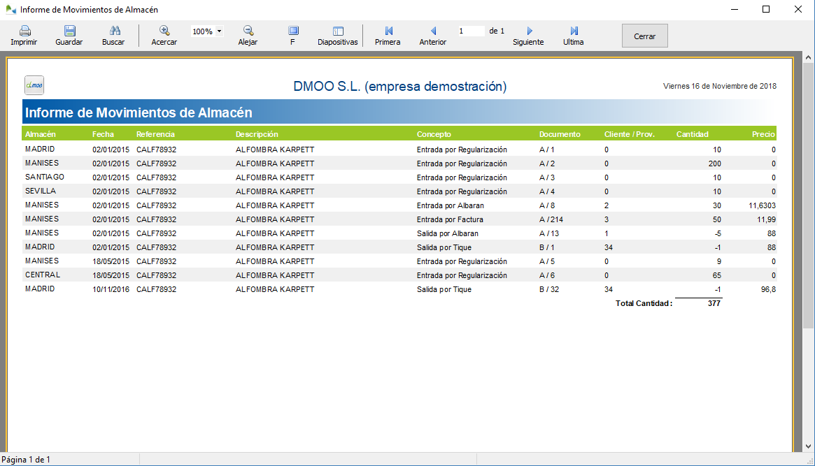Save the report with Guardar
Image resolution: width=815 pixels, height=466 pixels.
pyautogui.click(x=69, y=35)
